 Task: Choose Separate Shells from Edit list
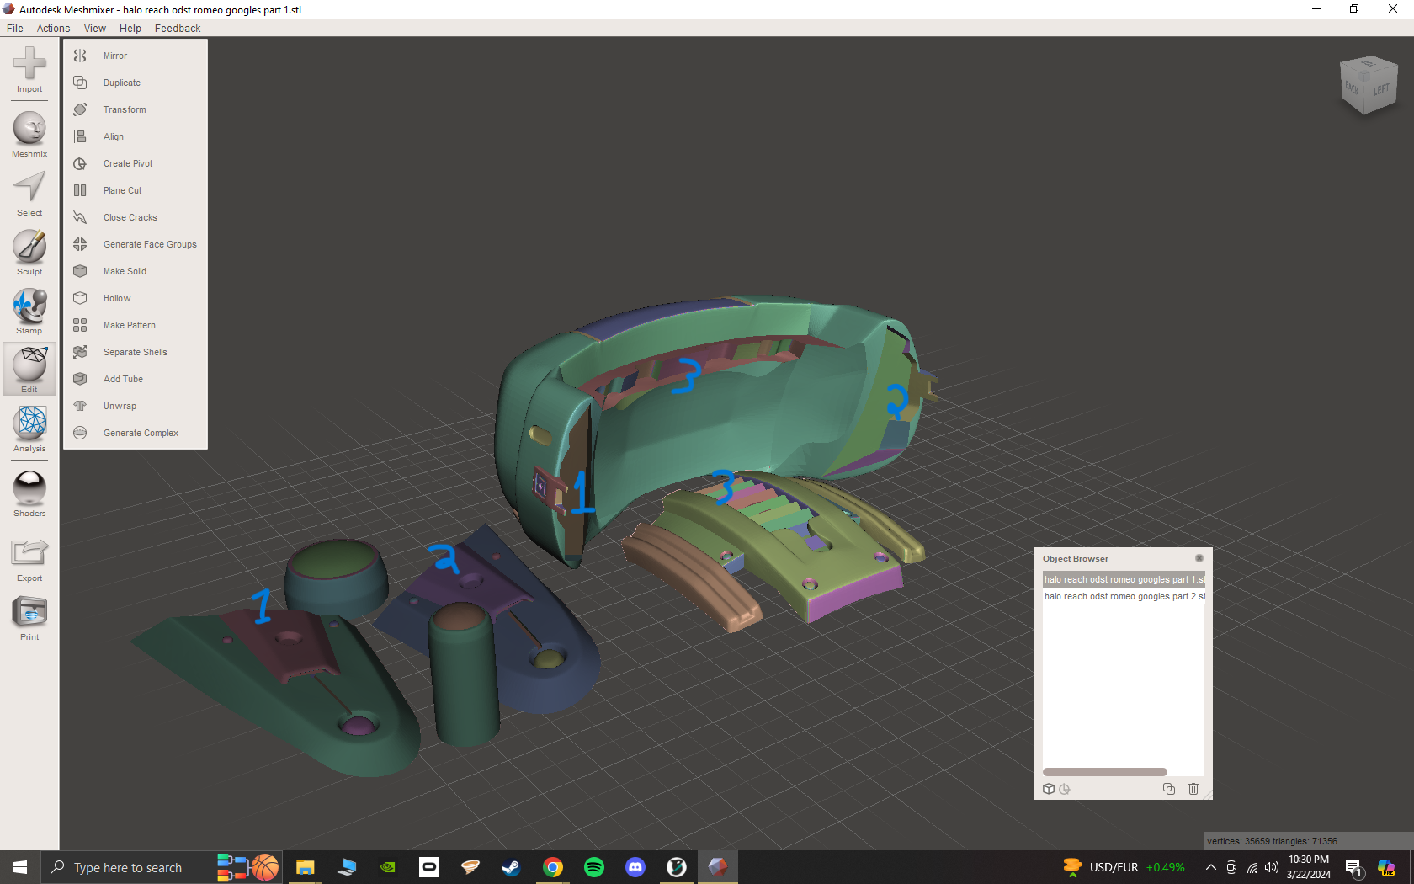tap(135, 352)
